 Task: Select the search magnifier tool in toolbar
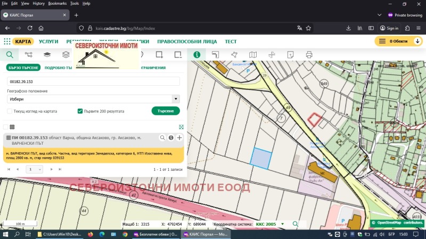pos(10,55)
